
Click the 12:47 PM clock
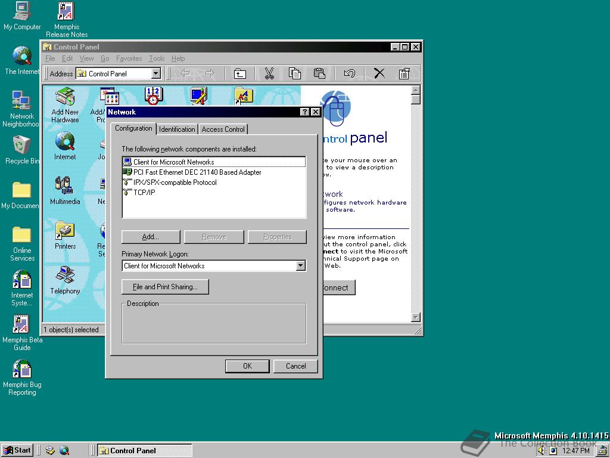pyautogui.click(x=576, y=451)
